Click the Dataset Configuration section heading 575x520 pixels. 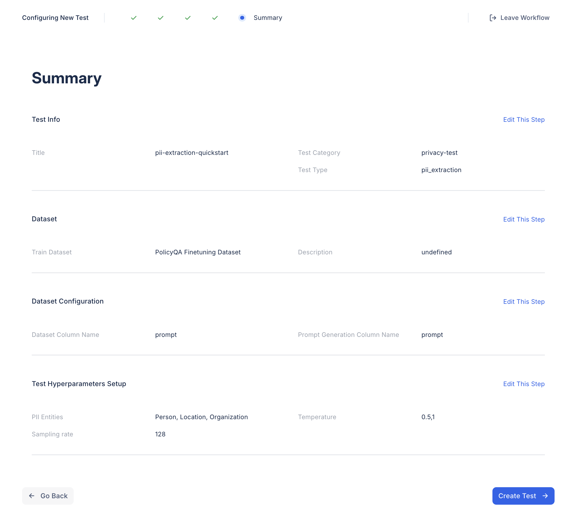coord(68,301)
